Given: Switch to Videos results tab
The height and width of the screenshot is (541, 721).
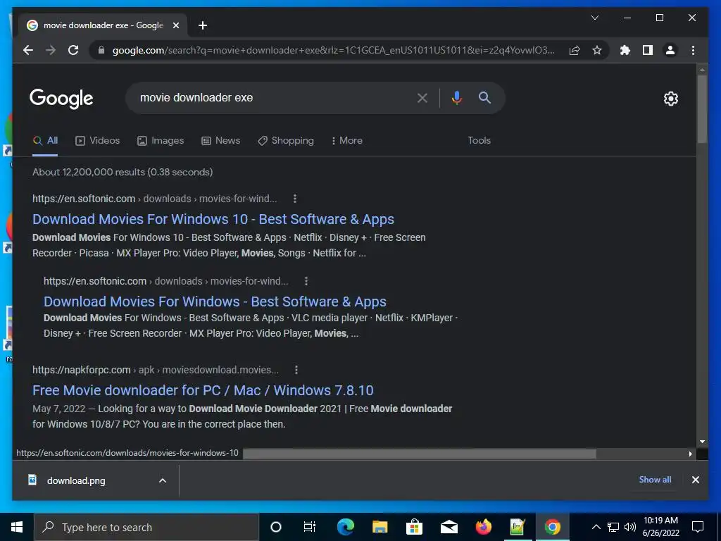Looking at the screenshot, I should (97, 141).
